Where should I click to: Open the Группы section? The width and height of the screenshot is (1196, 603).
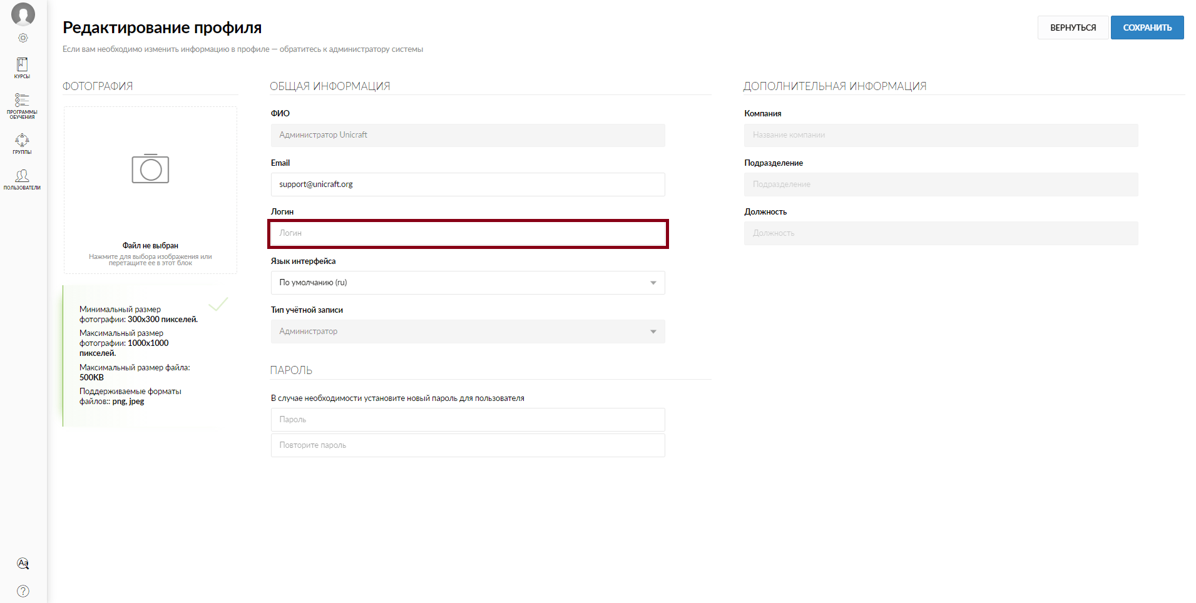click(23, 143)
